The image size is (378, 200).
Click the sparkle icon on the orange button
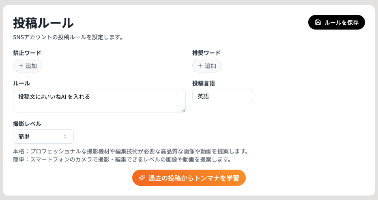tap(142, 178)
